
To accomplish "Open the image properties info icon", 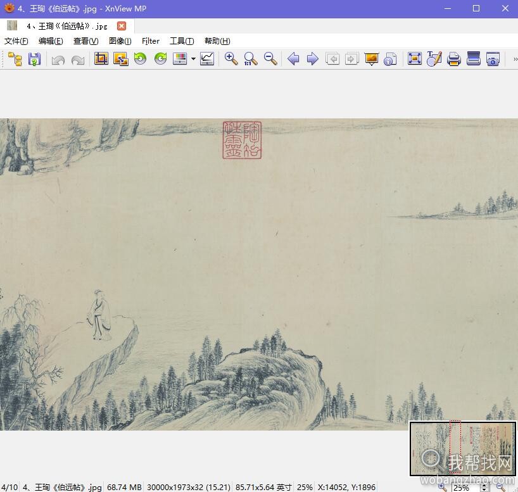I will coord(391,59).
